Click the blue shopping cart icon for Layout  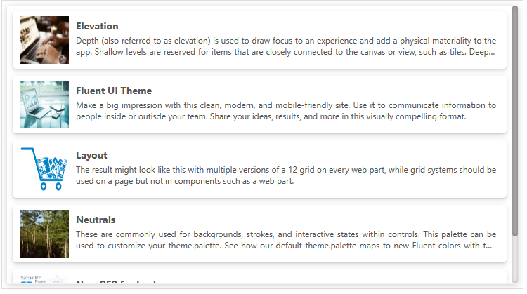[x=44, y=169]
